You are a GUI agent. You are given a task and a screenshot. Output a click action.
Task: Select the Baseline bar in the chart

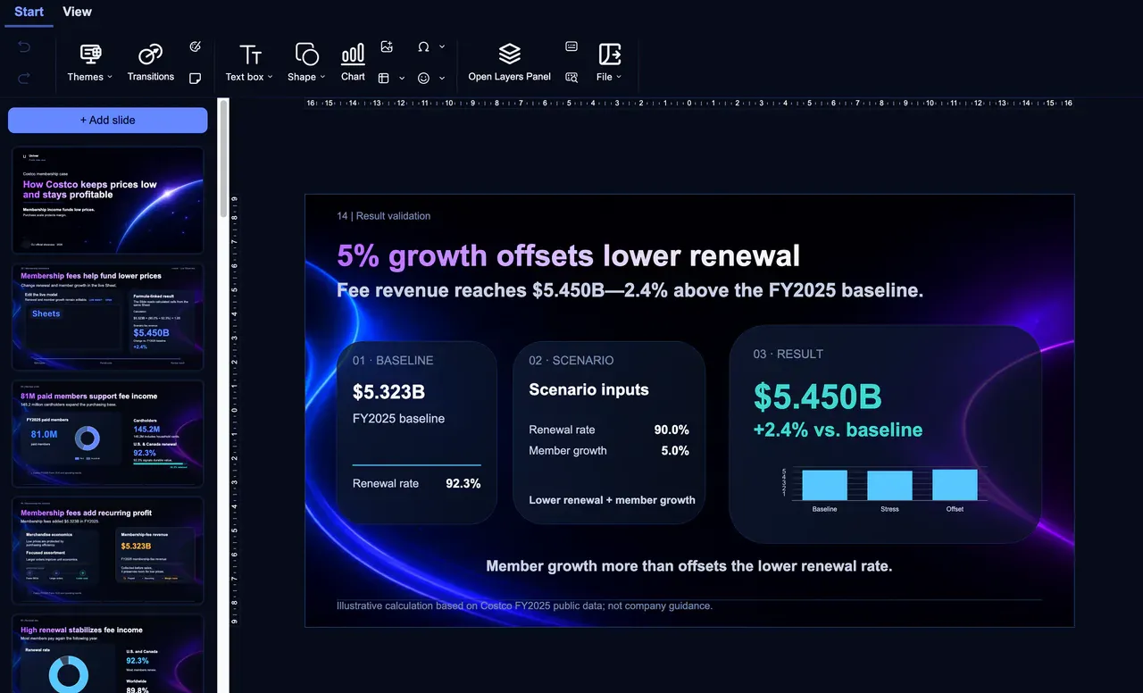click(x=824, y=485)
